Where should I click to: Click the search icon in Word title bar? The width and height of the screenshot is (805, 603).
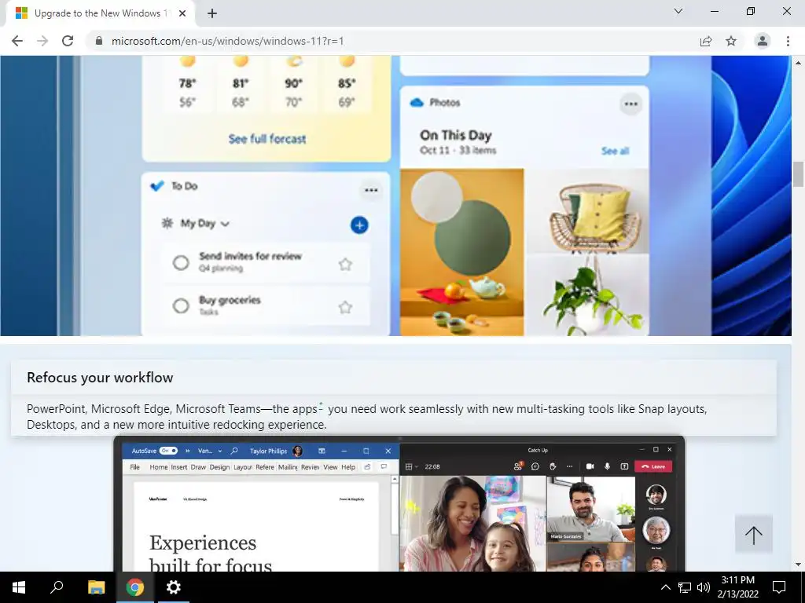(234, 451)
